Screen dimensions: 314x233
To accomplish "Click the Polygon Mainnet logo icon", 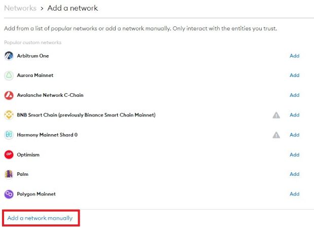I will tap(9, 194).
